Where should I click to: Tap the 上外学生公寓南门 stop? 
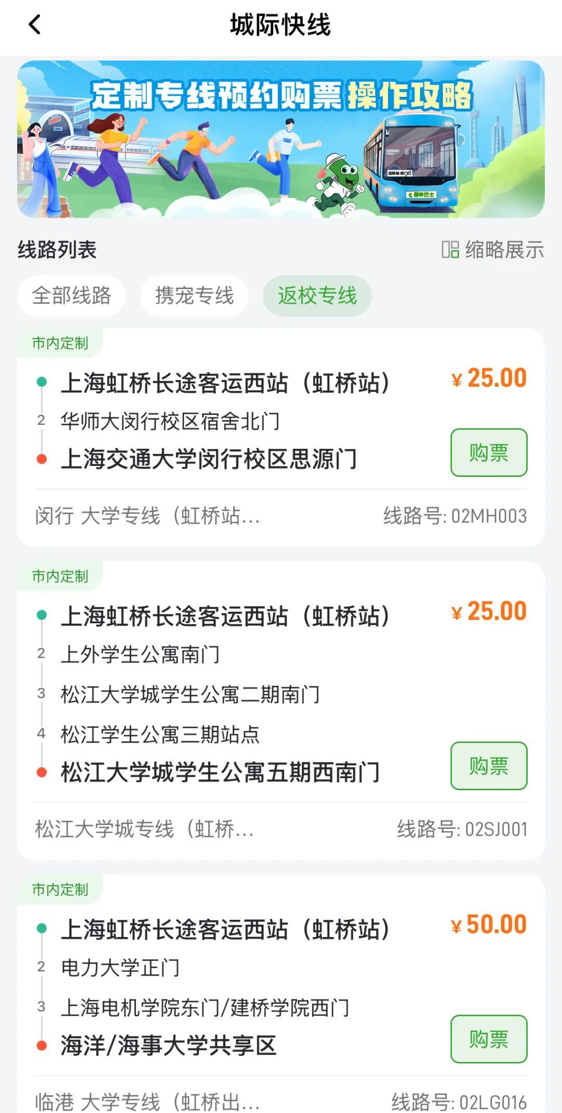140,654
